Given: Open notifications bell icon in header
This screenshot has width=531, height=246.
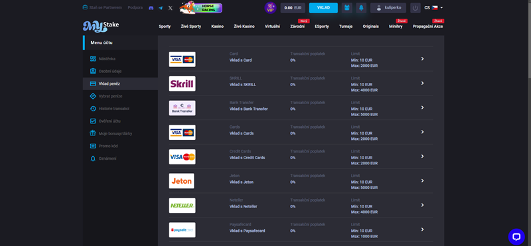Looking at the screenshot, I should pyautogui.click(x=361, y=8).
